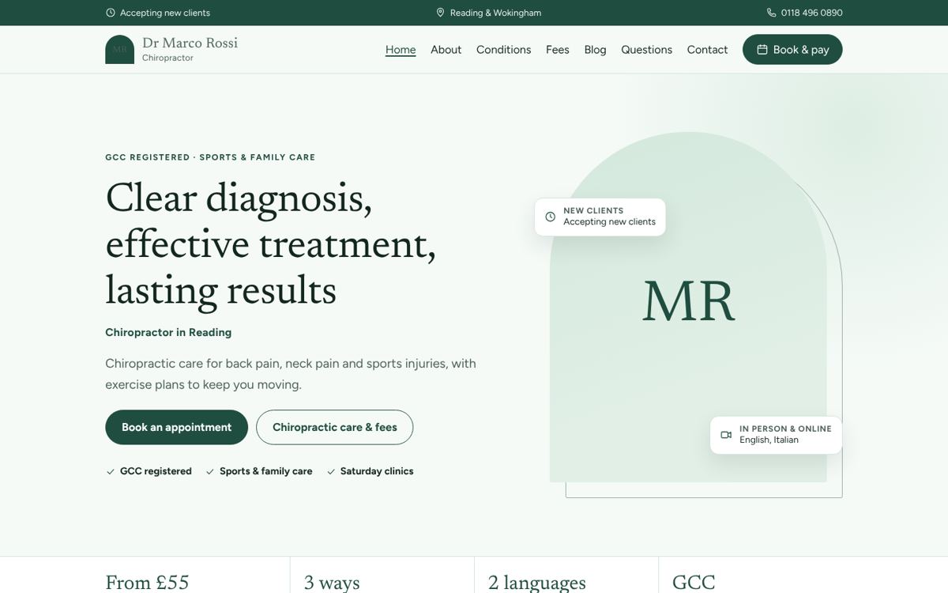Click the large MR monogram in arch
The width and height of the screenshot is (948, 593).
tap(688, 302)
